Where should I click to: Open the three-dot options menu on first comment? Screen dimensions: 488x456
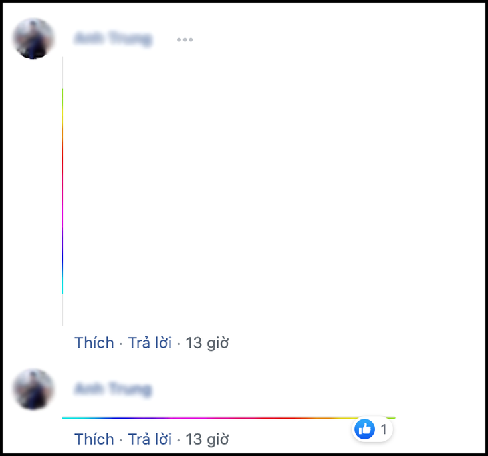click(x=185, y=39)
